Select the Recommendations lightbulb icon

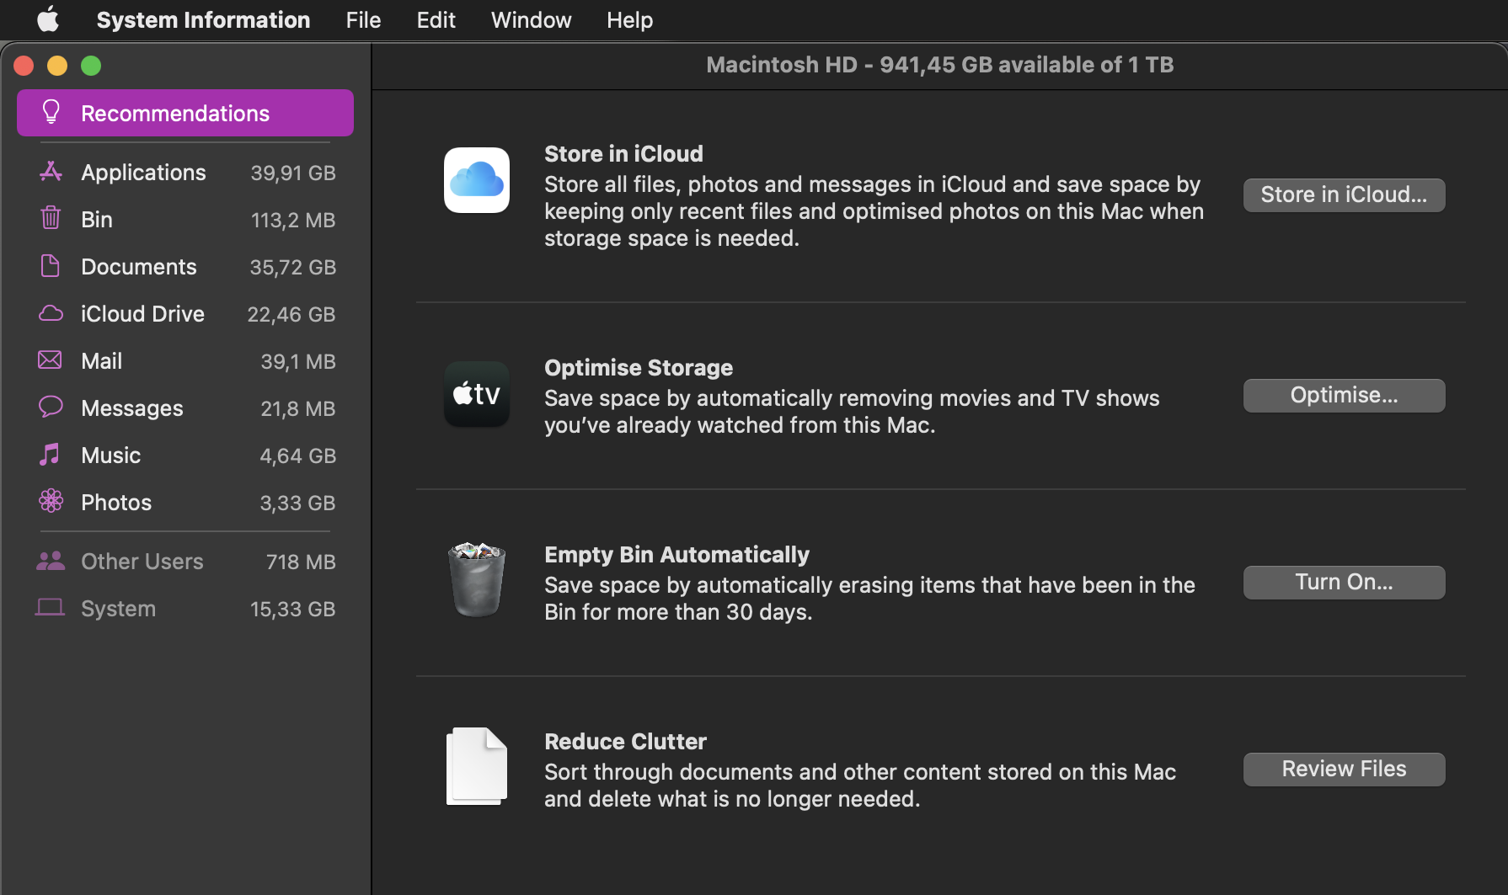coord(51,112)
